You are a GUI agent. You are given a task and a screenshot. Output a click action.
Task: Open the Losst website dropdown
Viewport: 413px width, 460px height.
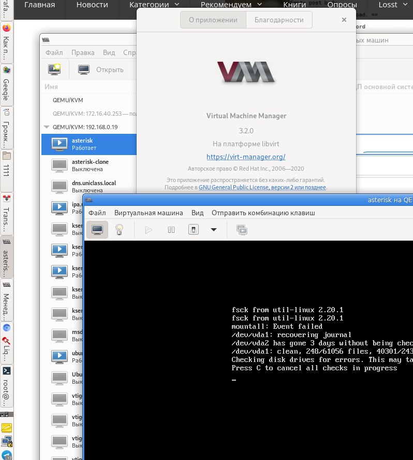393,5
